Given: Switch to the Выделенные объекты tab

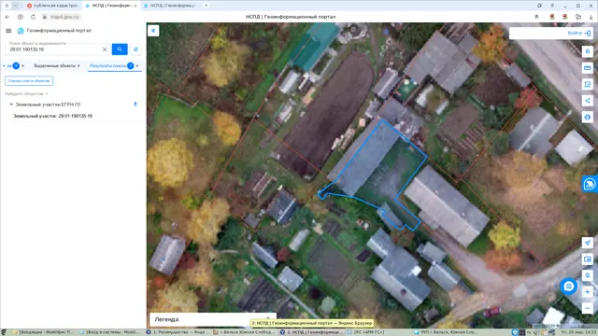Looking at the screenshot, I should click(54, 66).
